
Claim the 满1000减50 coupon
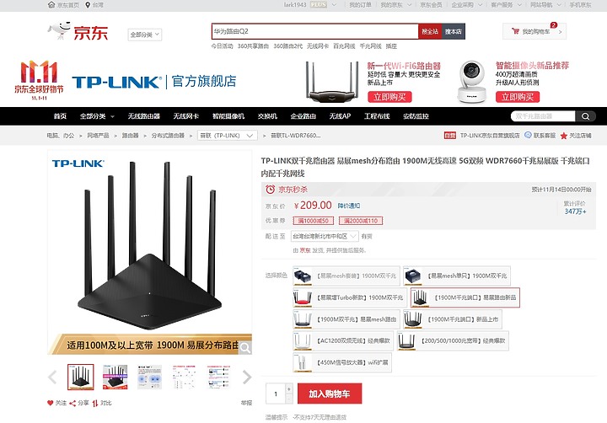[x=313, y=221]
